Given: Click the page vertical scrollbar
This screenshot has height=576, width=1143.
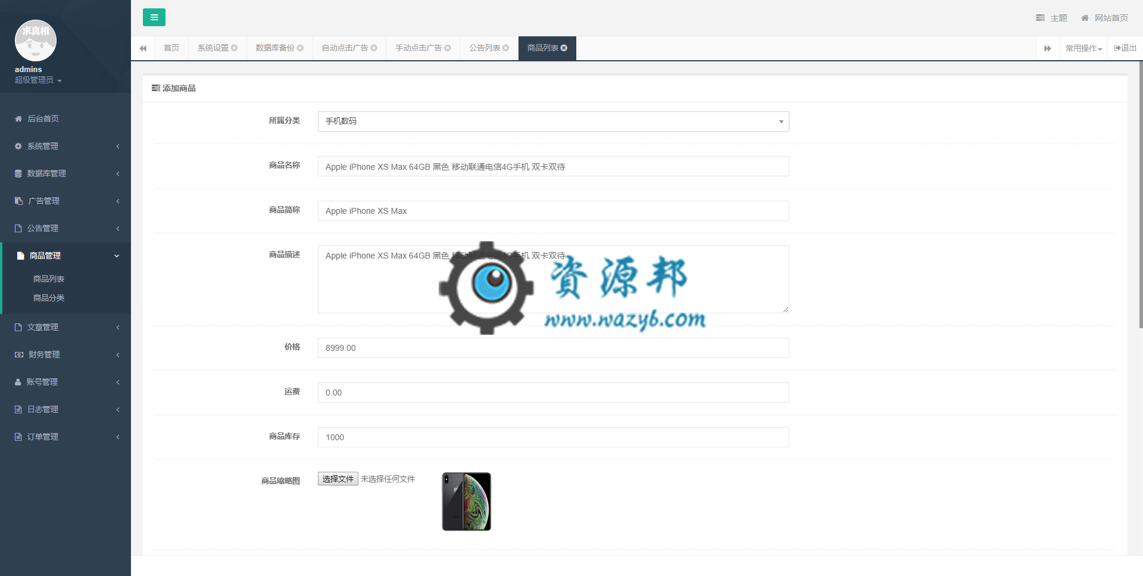Looking at the screenshot, I should (x=1141, y=194).
